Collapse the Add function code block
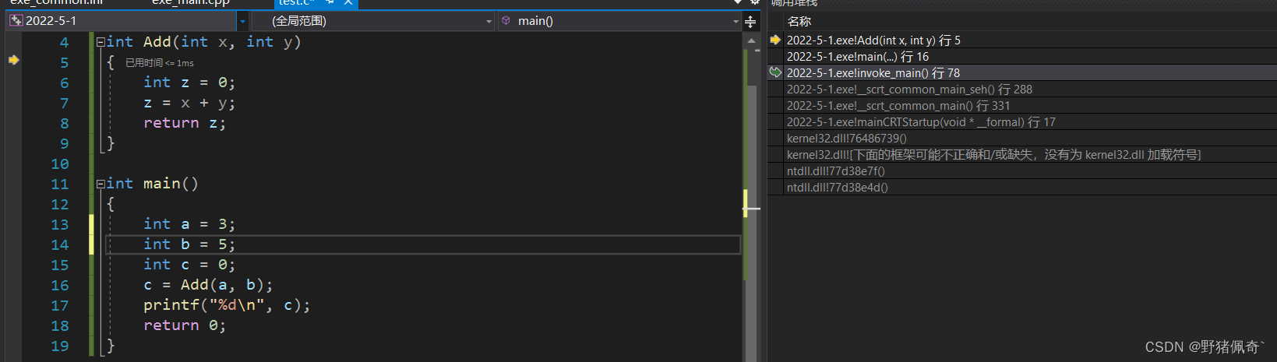 click(x=101, y=42)
